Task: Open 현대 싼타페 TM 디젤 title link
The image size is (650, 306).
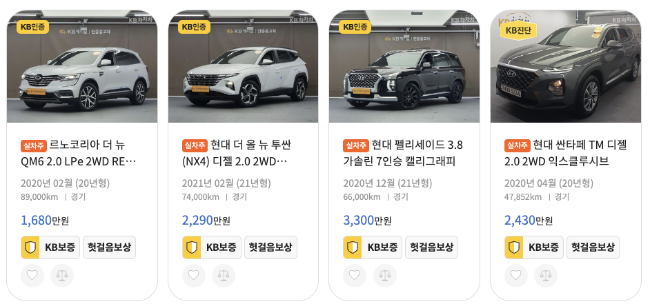Action: pyautogui.click(x=565, y=153)
